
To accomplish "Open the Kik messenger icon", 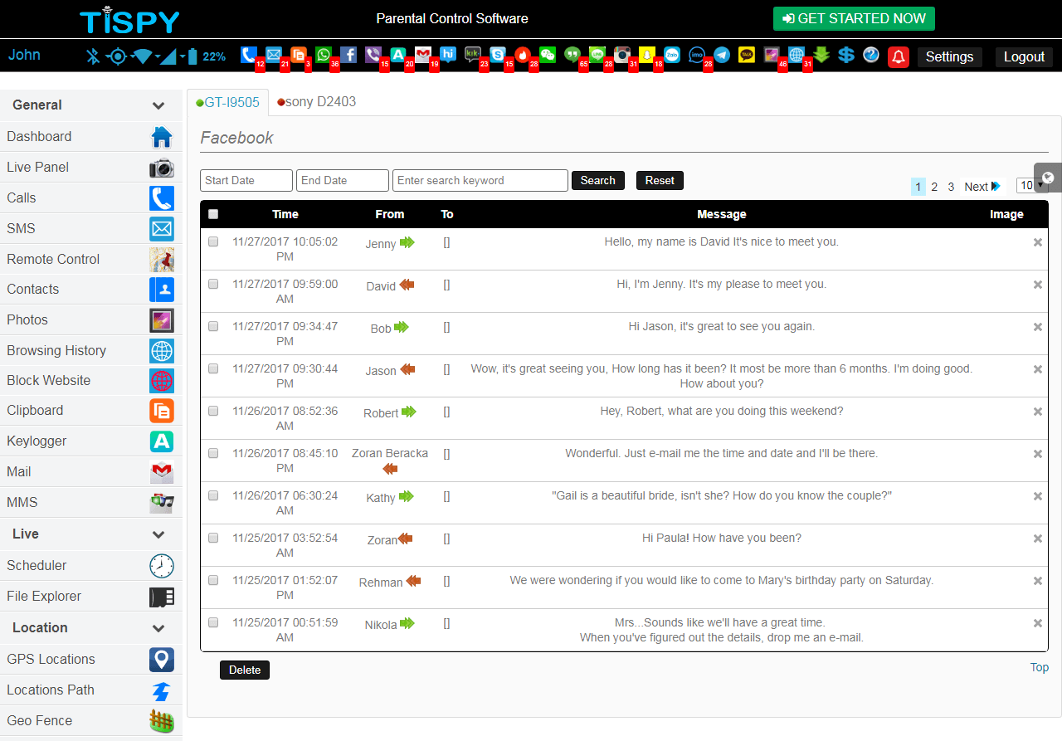I will click(473, 55).
